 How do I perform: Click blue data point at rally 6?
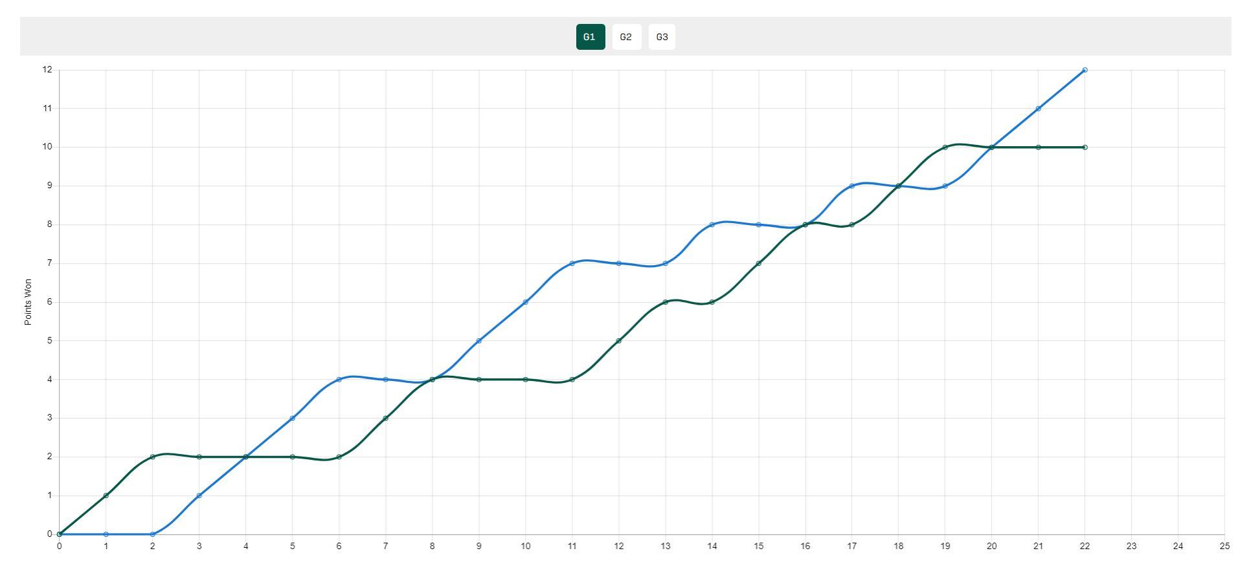(x=339, y=380)
